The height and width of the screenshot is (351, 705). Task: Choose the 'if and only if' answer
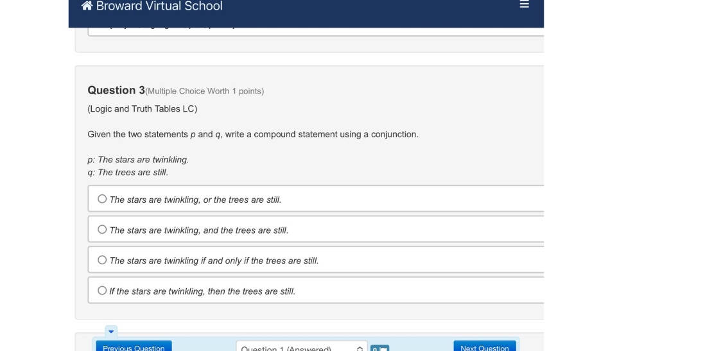(102, 260)
